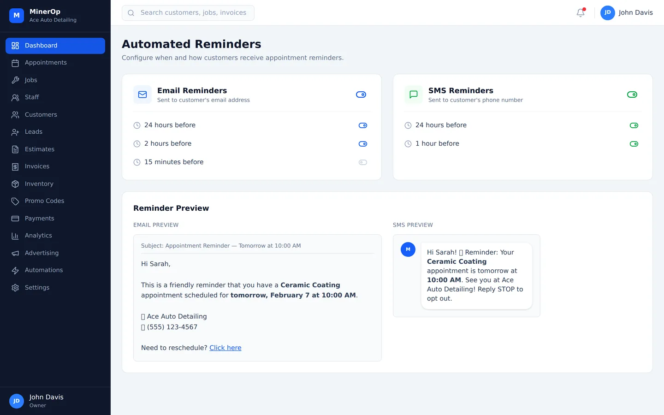Image resolution: width=664 pixels, height=415 pixels.
Task: Open the John Davis account menu in header
Action: pyautogui.click(x=626, y=12)
